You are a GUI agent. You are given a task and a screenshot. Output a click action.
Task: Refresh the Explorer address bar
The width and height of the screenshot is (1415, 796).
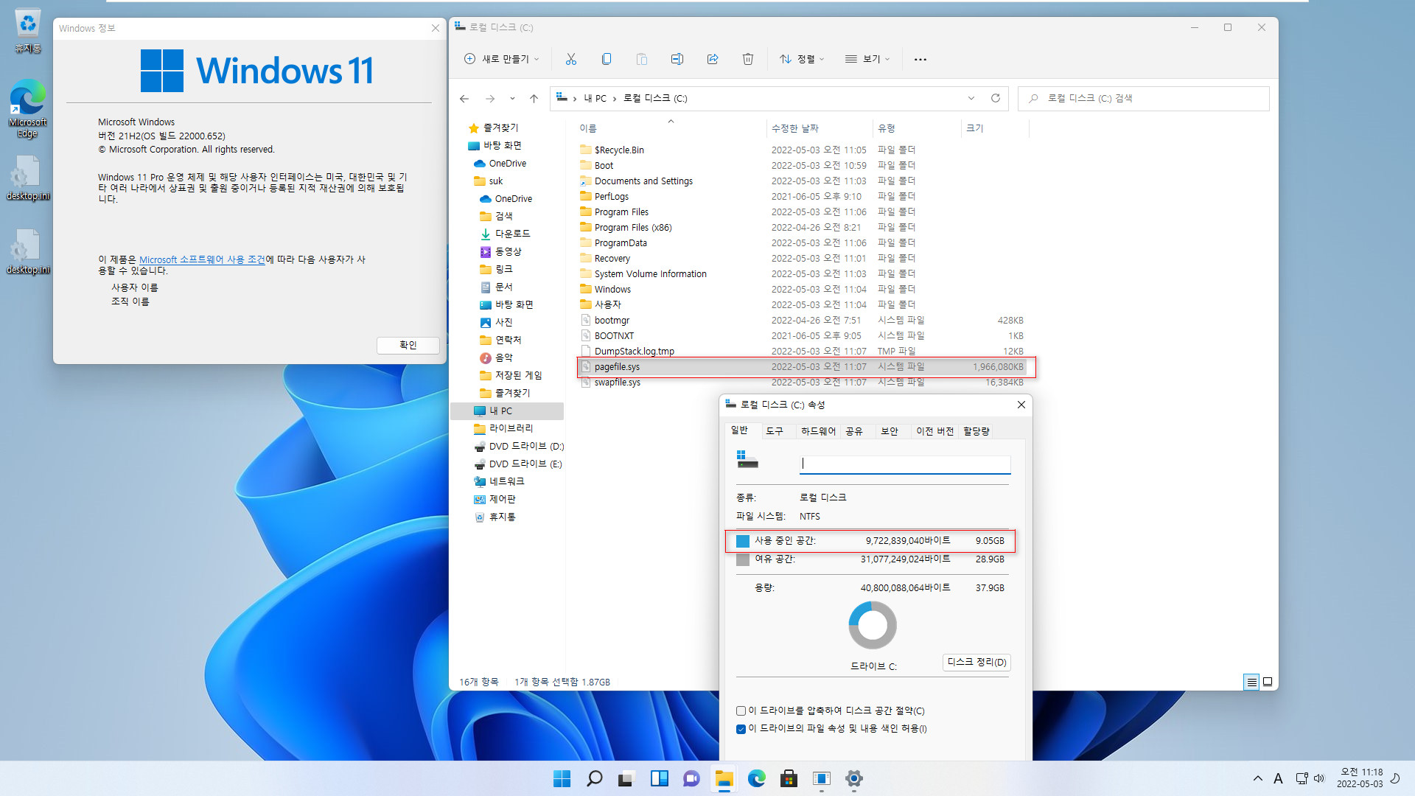coord(995,98)
